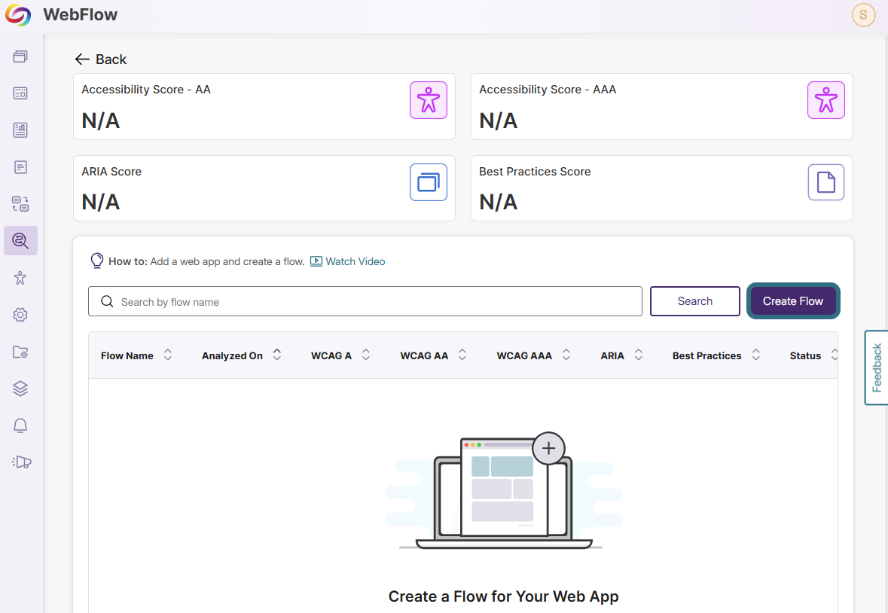The image size is (888, 613).
Task: Sort by ARIA column arrows
Action: (638, 355)
